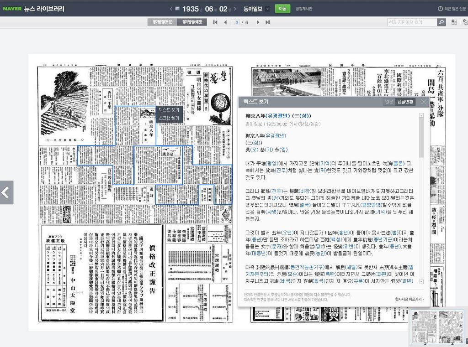This screenshot has width=468, height=347.
Task: Close the 텍스트 보기 panel
Action: tap(424, 102)
